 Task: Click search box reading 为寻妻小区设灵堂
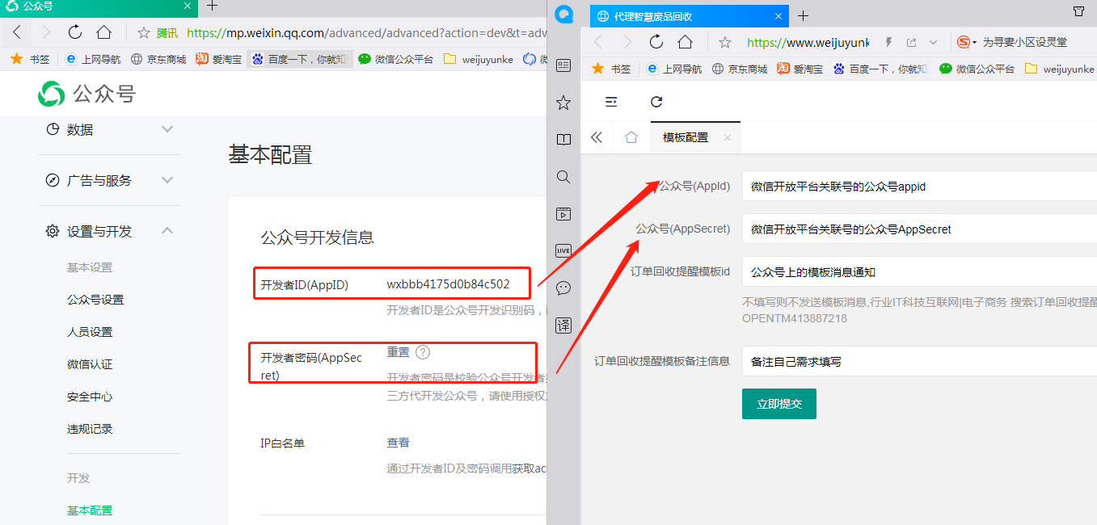pyautogui.click(x=1024, y=42)
